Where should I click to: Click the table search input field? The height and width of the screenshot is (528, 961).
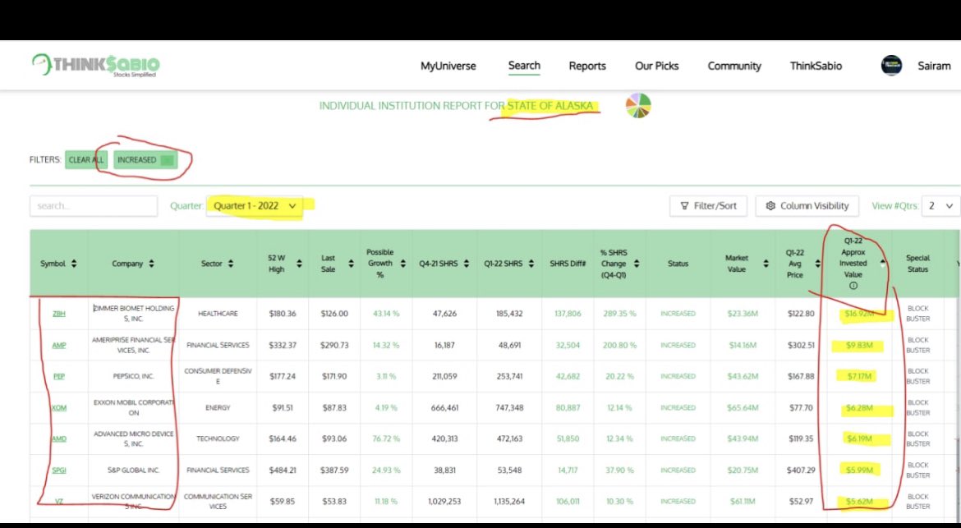93,206
